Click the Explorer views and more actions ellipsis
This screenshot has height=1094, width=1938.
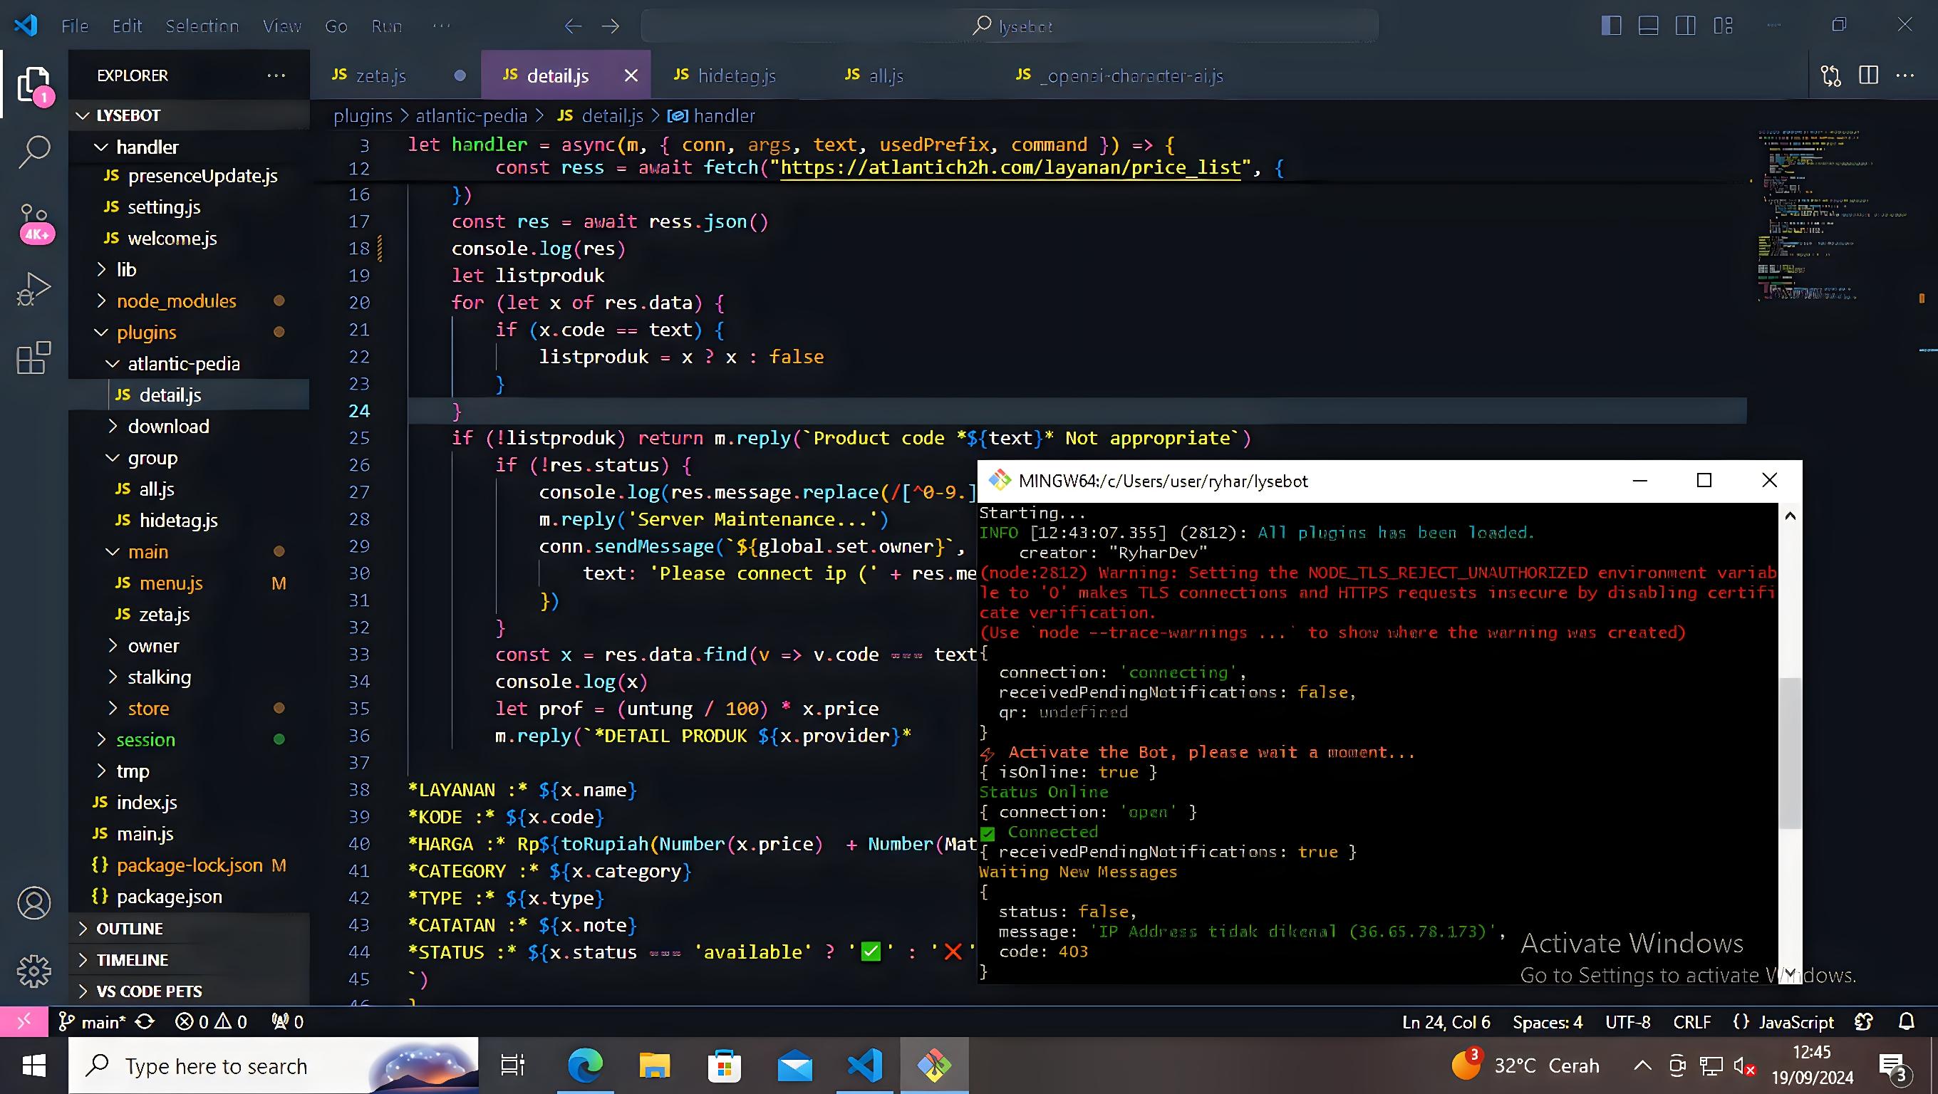[x=276, y=75]
